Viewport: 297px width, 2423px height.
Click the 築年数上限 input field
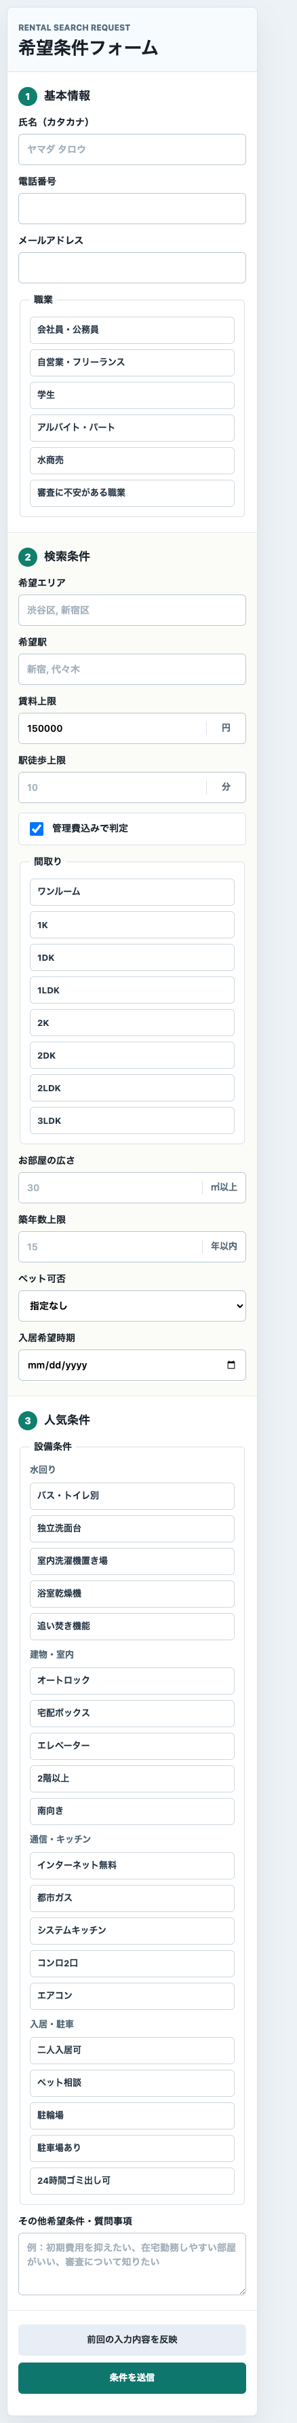tap(110, 1248)
